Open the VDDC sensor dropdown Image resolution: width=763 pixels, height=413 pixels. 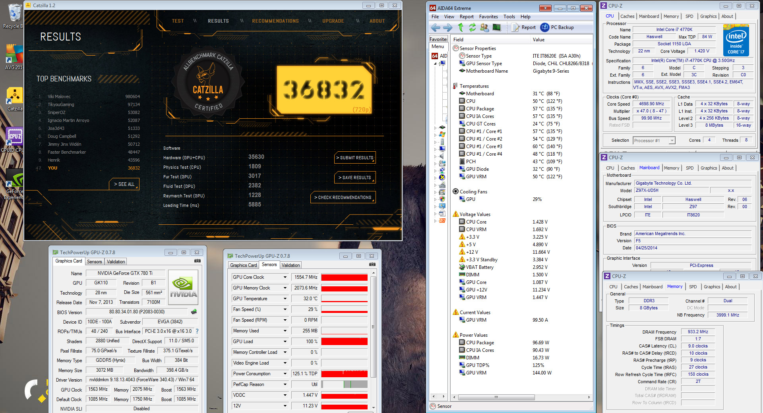click(285, 395)
